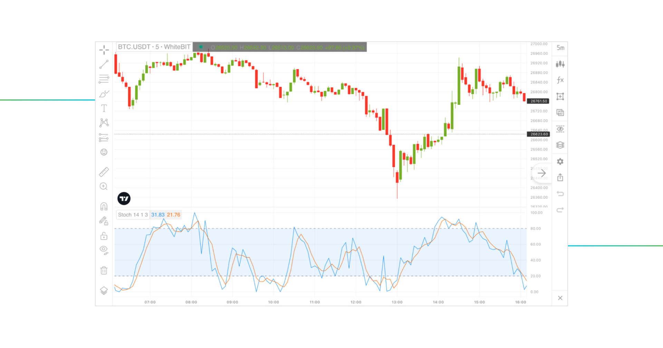This screenshot has height=348, width=663.
Task: Open the Emoji sticker tool
Action: tap(104, 152)
